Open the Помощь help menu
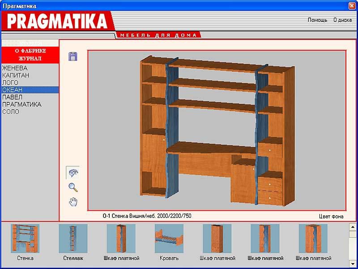 pos(317,20)
